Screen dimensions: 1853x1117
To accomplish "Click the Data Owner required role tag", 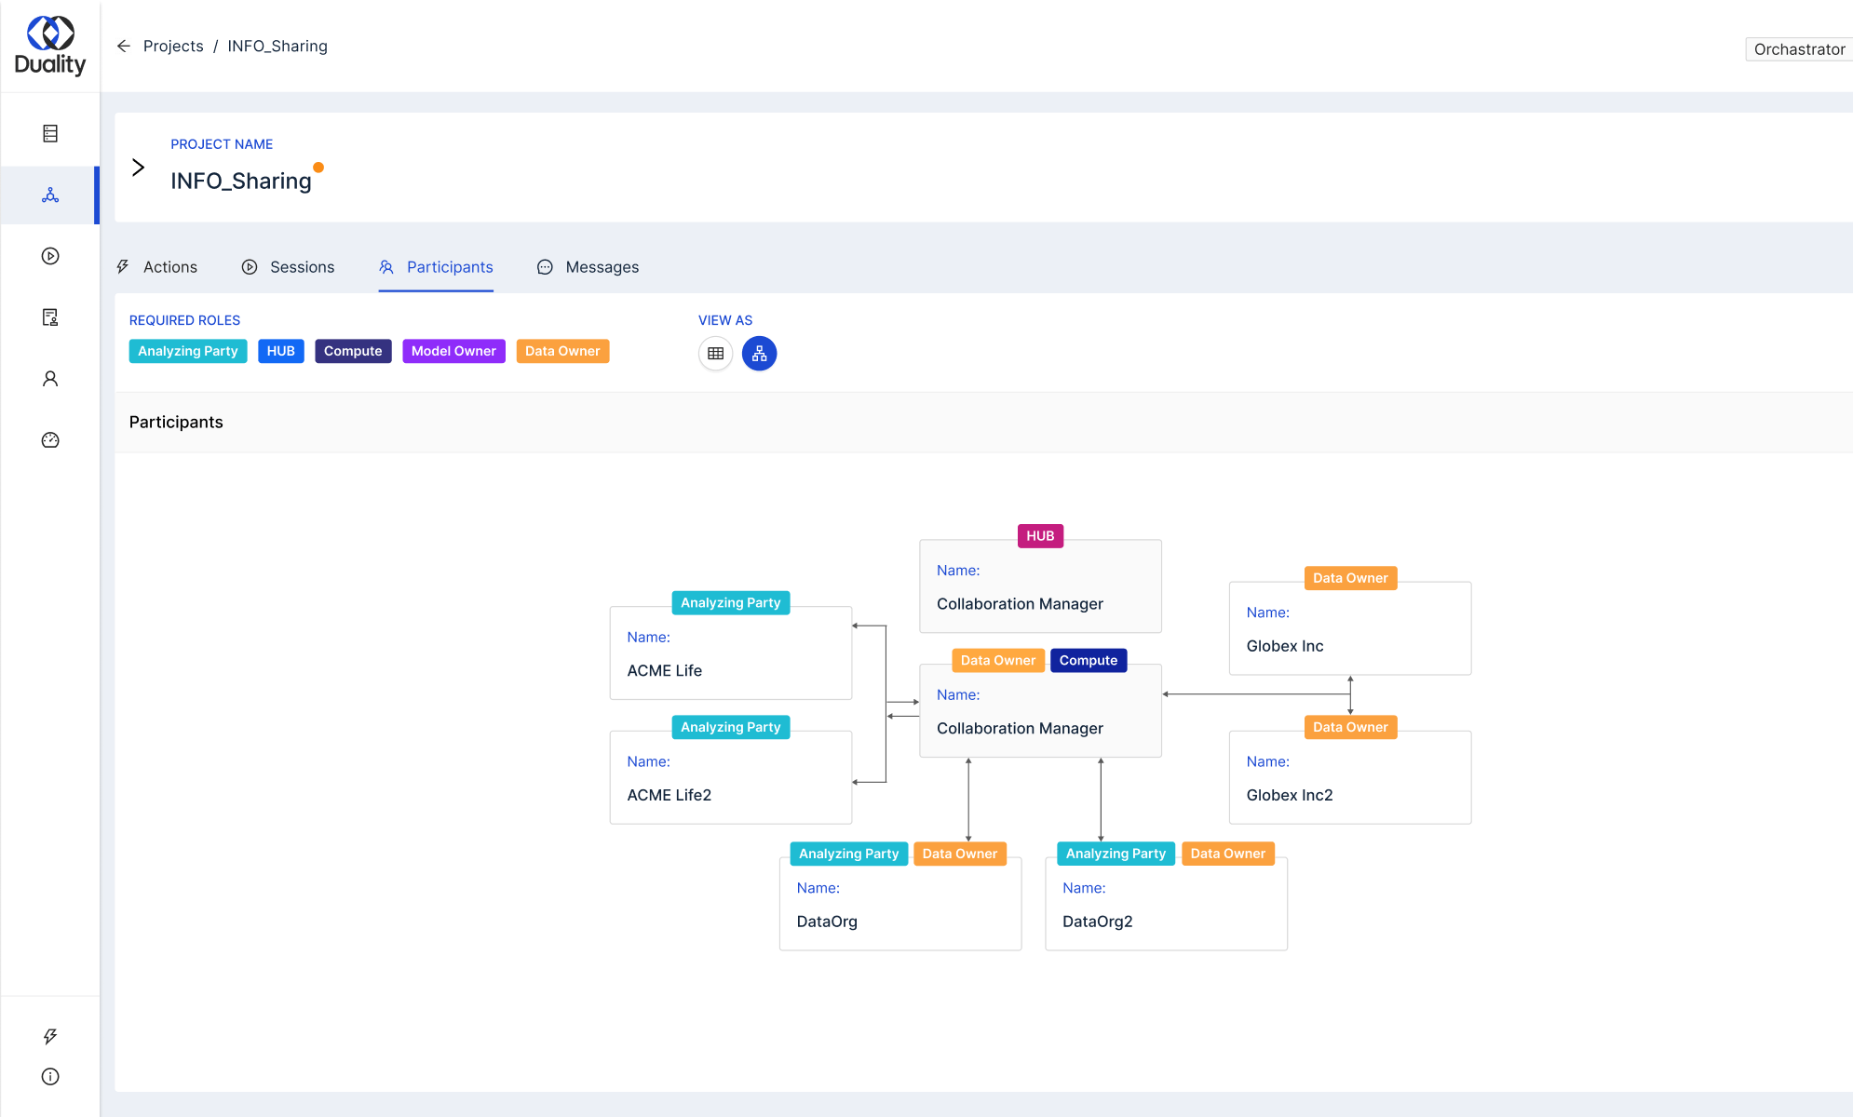I will (x=562, y=351).
